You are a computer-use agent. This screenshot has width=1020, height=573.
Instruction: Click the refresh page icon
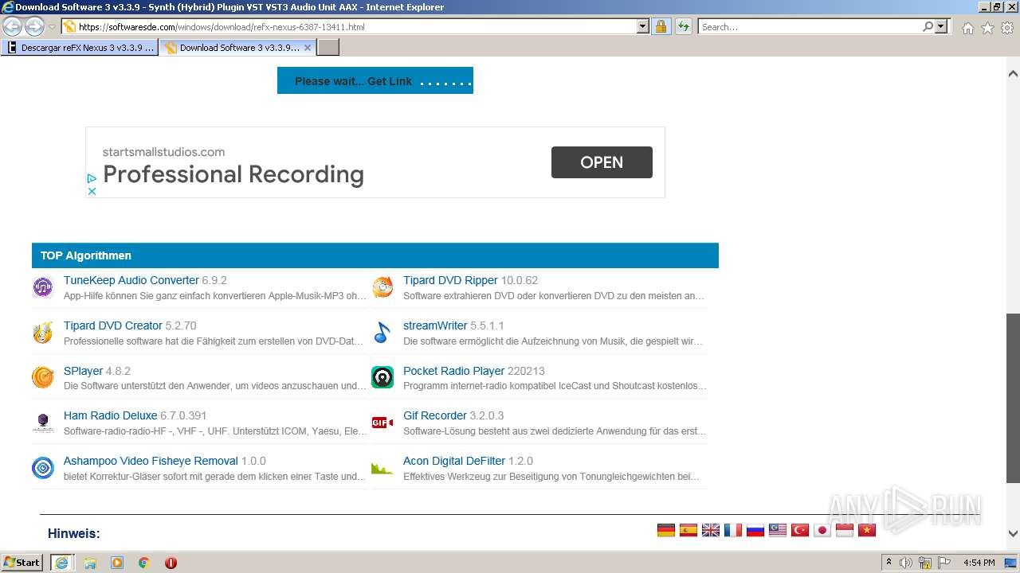pos(684,26)
